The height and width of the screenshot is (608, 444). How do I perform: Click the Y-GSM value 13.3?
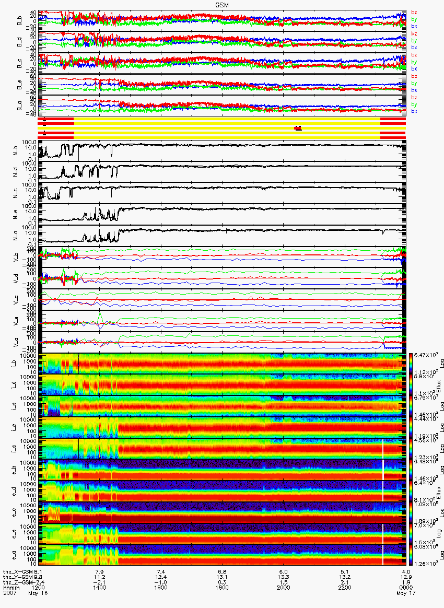[284, 577]
